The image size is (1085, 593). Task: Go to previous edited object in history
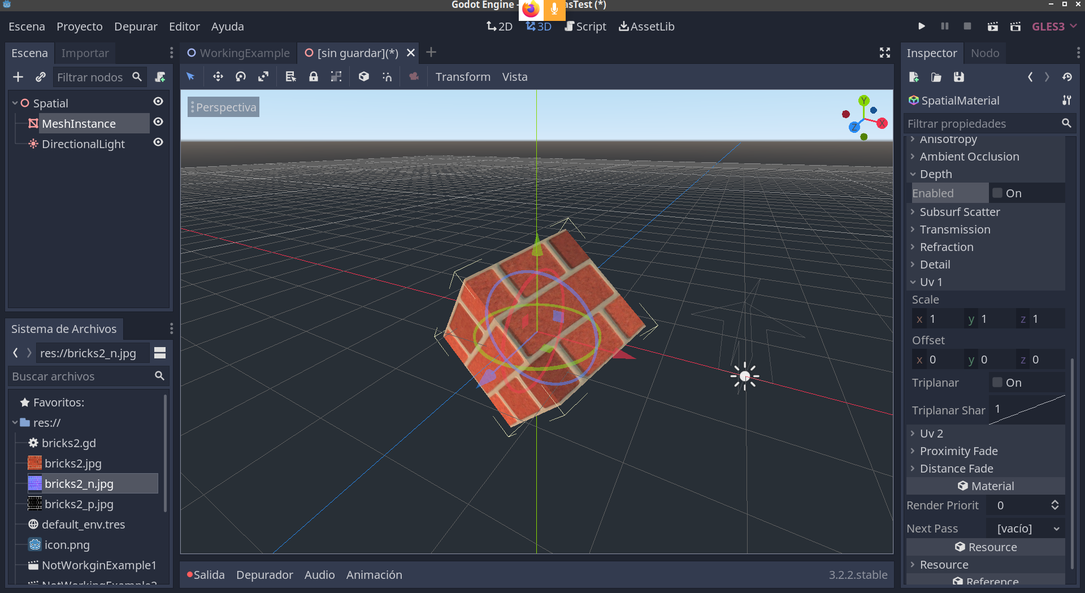click(x=1030, y=77)
